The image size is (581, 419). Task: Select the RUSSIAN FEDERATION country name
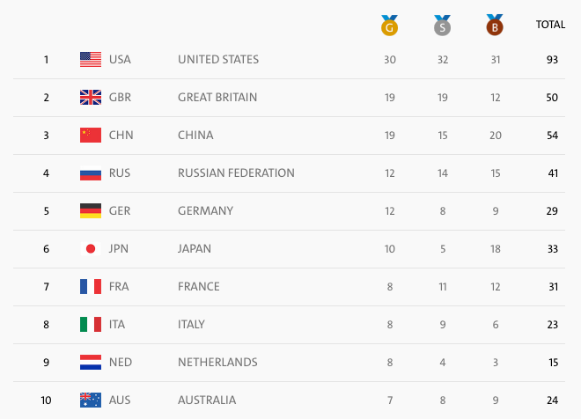[236, 173]
